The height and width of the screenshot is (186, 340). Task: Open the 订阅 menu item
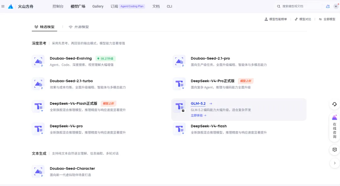coord(114,6)
